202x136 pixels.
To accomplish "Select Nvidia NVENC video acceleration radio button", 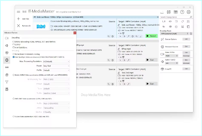I will tap(14, 75).
